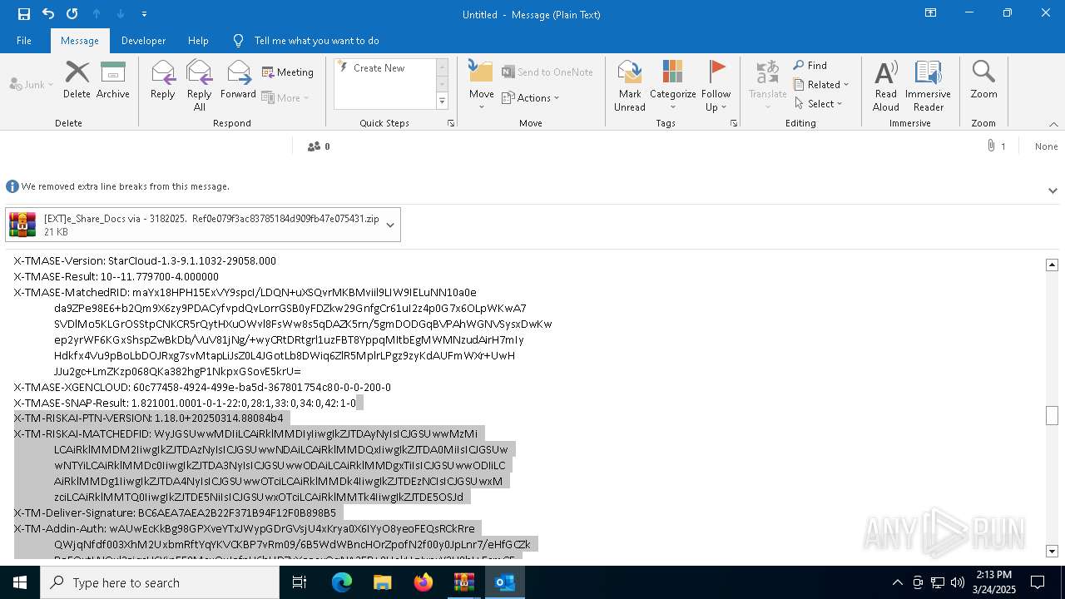Open Immersive Reader

click(x=928, y=85)
